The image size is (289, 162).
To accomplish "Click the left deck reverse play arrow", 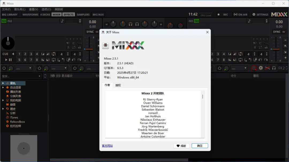I will [x=13, y=54].
